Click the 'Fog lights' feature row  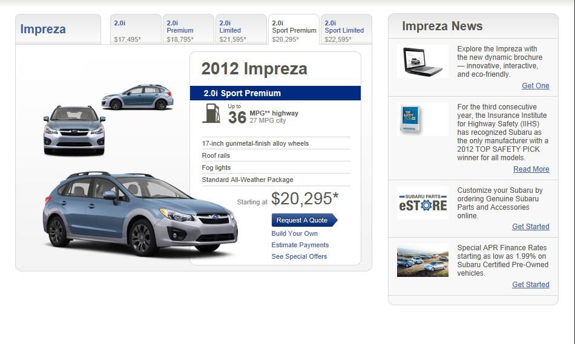(276, 167)
